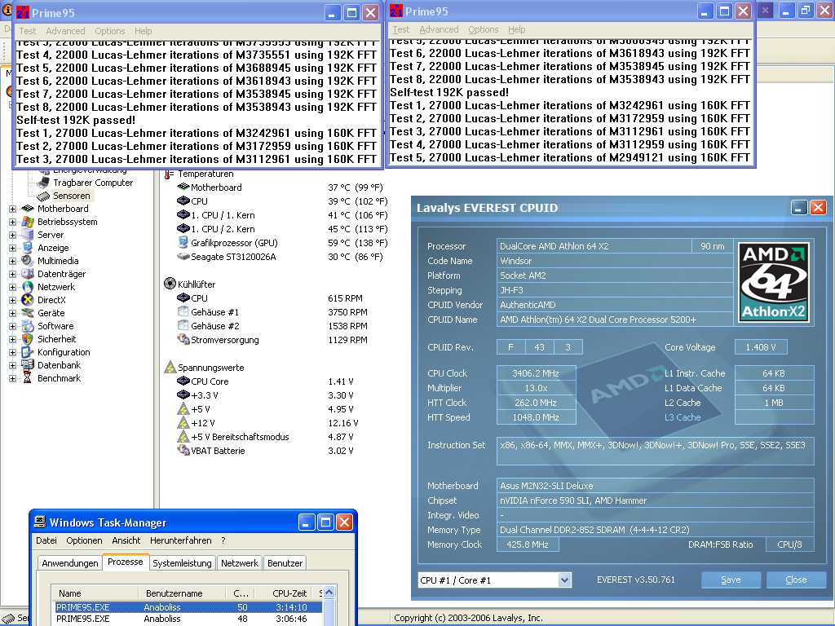Click the Konfiguration icon in the tree

pyautogui.click(x=27, y=352)
